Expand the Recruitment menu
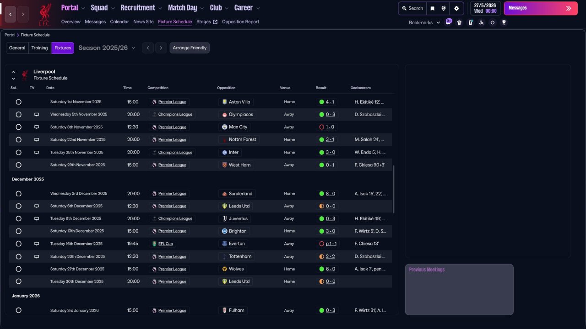Screen dimensions: 586x329 pos(141,8)
